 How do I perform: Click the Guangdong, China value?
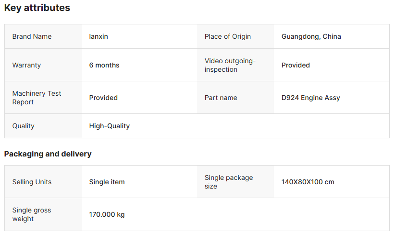[311, 36]
